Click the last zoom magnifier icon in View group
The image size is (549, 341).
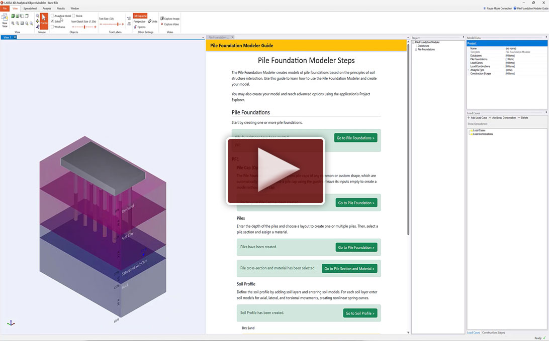click(31, 23)
